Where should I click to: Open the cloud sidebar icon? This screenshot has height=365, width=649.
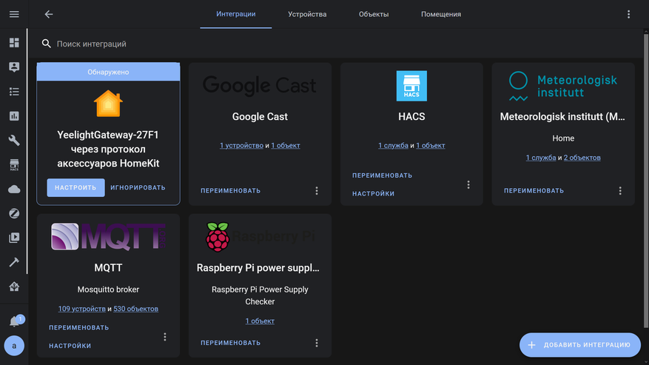pos(14,189)
